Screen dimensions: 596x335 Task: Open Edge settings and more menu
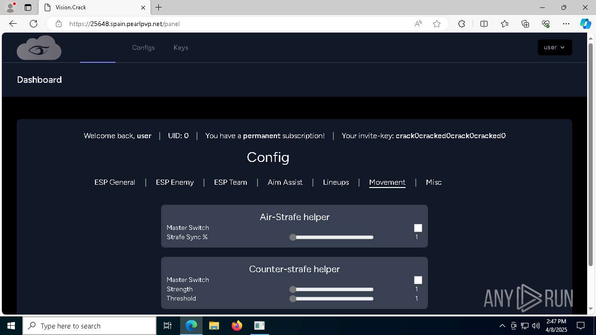(566, 24)
